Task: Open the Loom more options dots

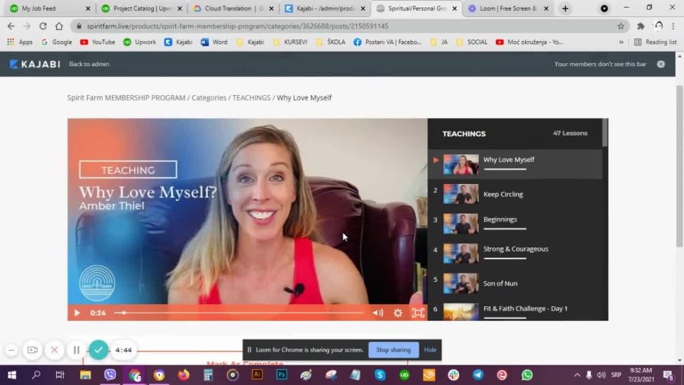Action: pyautogui.click(x=12, y=349)
